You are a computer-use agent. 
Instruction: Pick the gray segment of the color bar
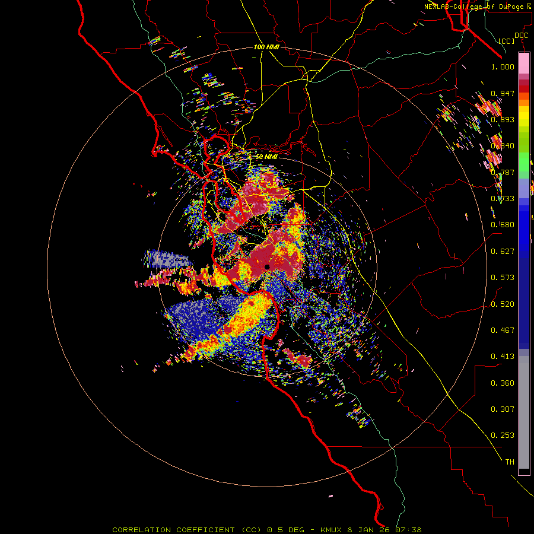pos(524,412)
